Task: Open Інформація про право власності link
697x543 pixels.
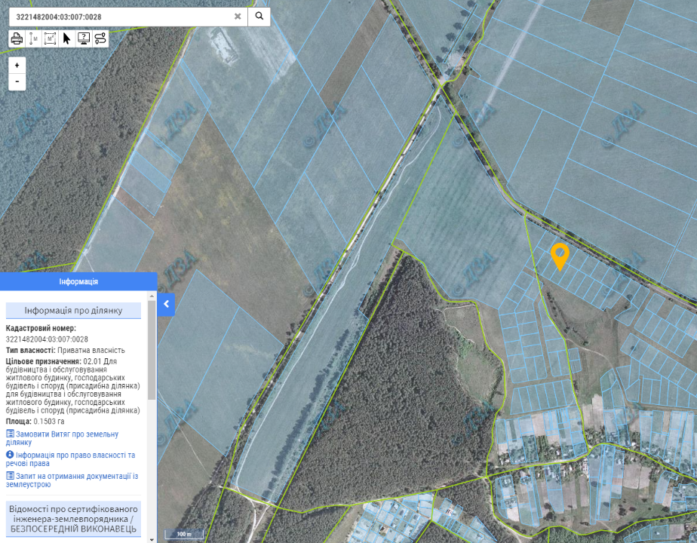Action: [x=70, y=459]
